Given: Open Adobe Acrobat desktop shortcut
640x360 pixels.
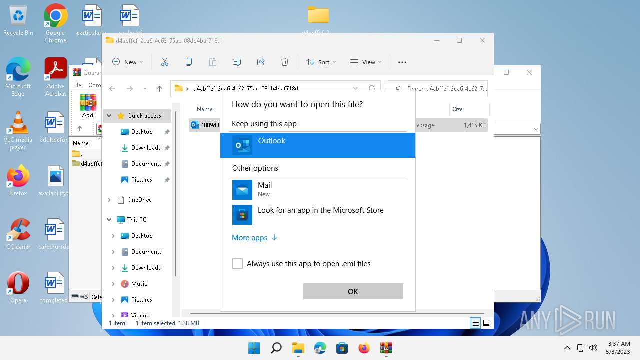Looking at the screenshot, I should click(x=55, y=77).
